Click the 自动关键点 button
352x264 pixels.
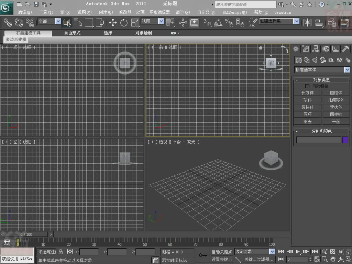(222, 252)
